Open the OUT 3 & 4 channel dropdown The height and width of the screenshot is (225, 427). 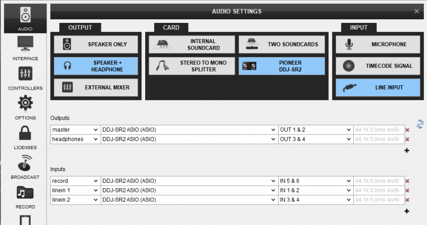pos(315,139)
